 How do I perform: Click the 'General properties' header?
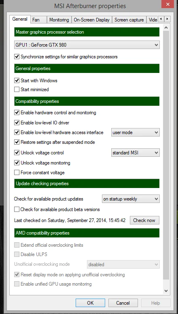pyautogui.click(x=87, y=68)
